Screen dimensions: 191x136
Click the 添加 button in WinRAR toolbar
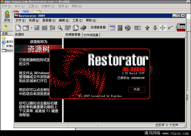pos(7,16)
